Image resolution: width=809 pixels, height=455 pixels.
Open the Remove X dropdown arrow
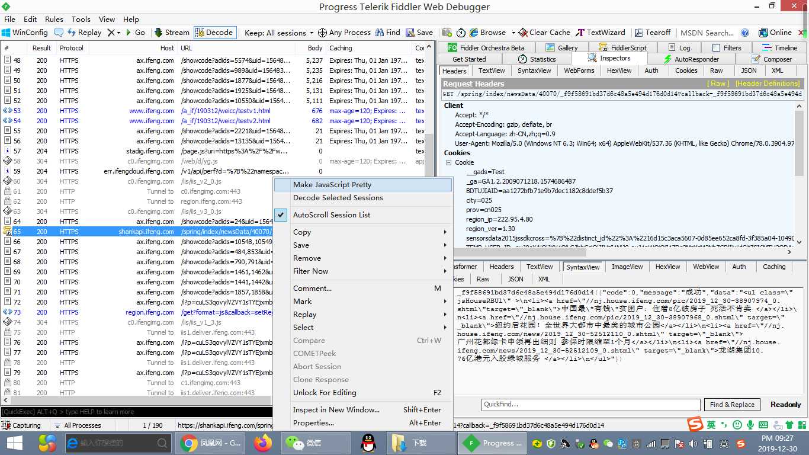click(118, 33)
